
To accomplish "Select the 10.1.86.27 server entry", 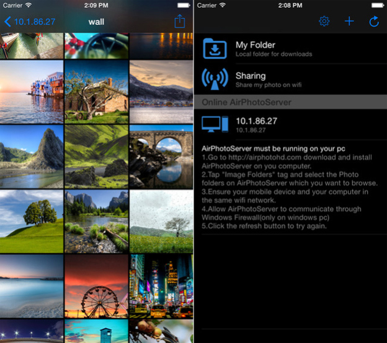I will pyautogui.click(x=256, y=124).
